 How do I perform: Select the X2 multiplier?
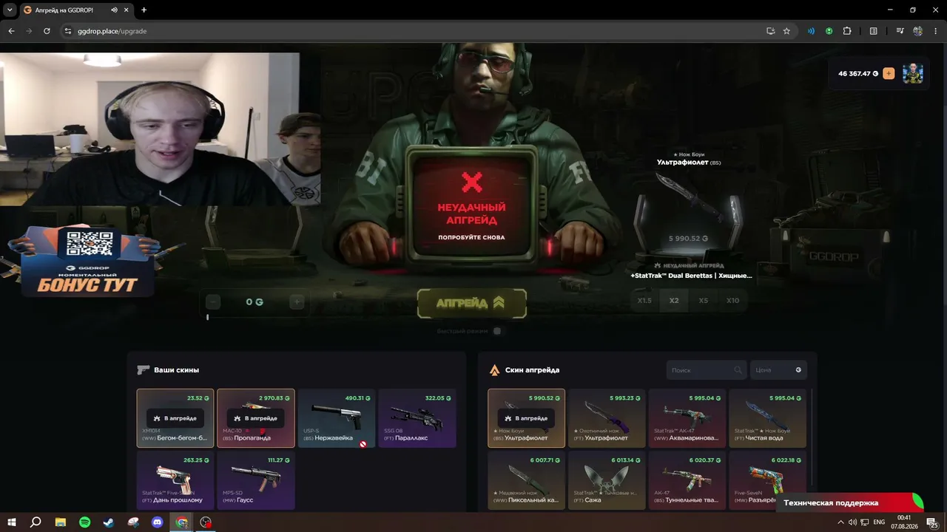(674, 301)
